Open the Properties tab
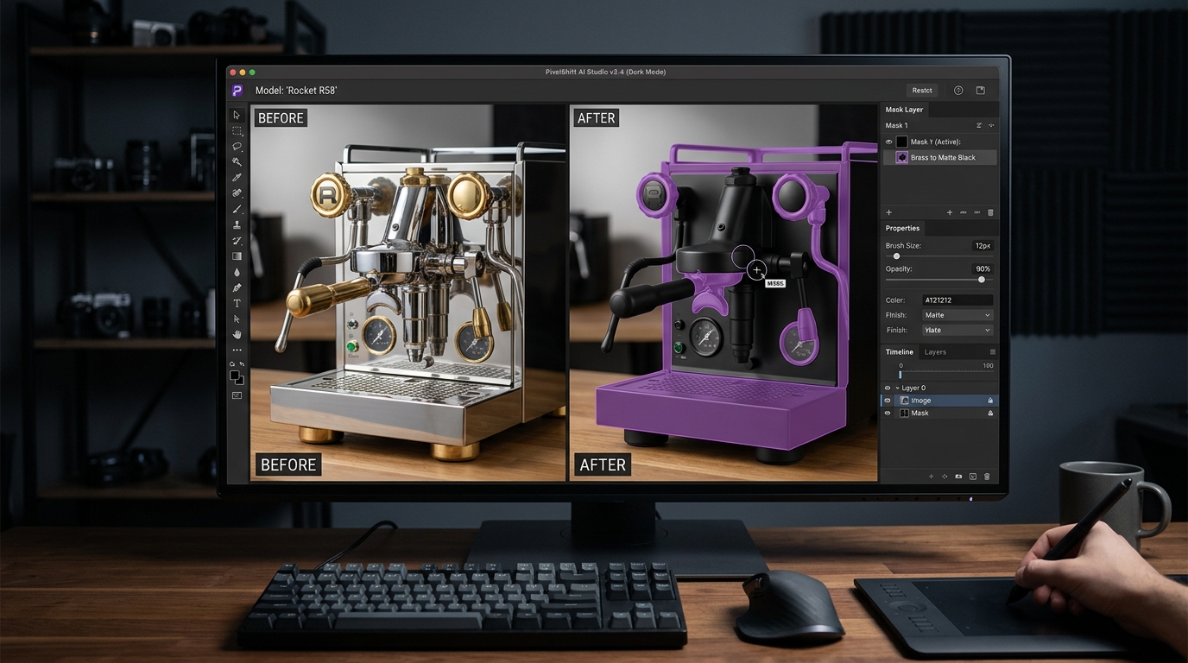 [902, 228]
